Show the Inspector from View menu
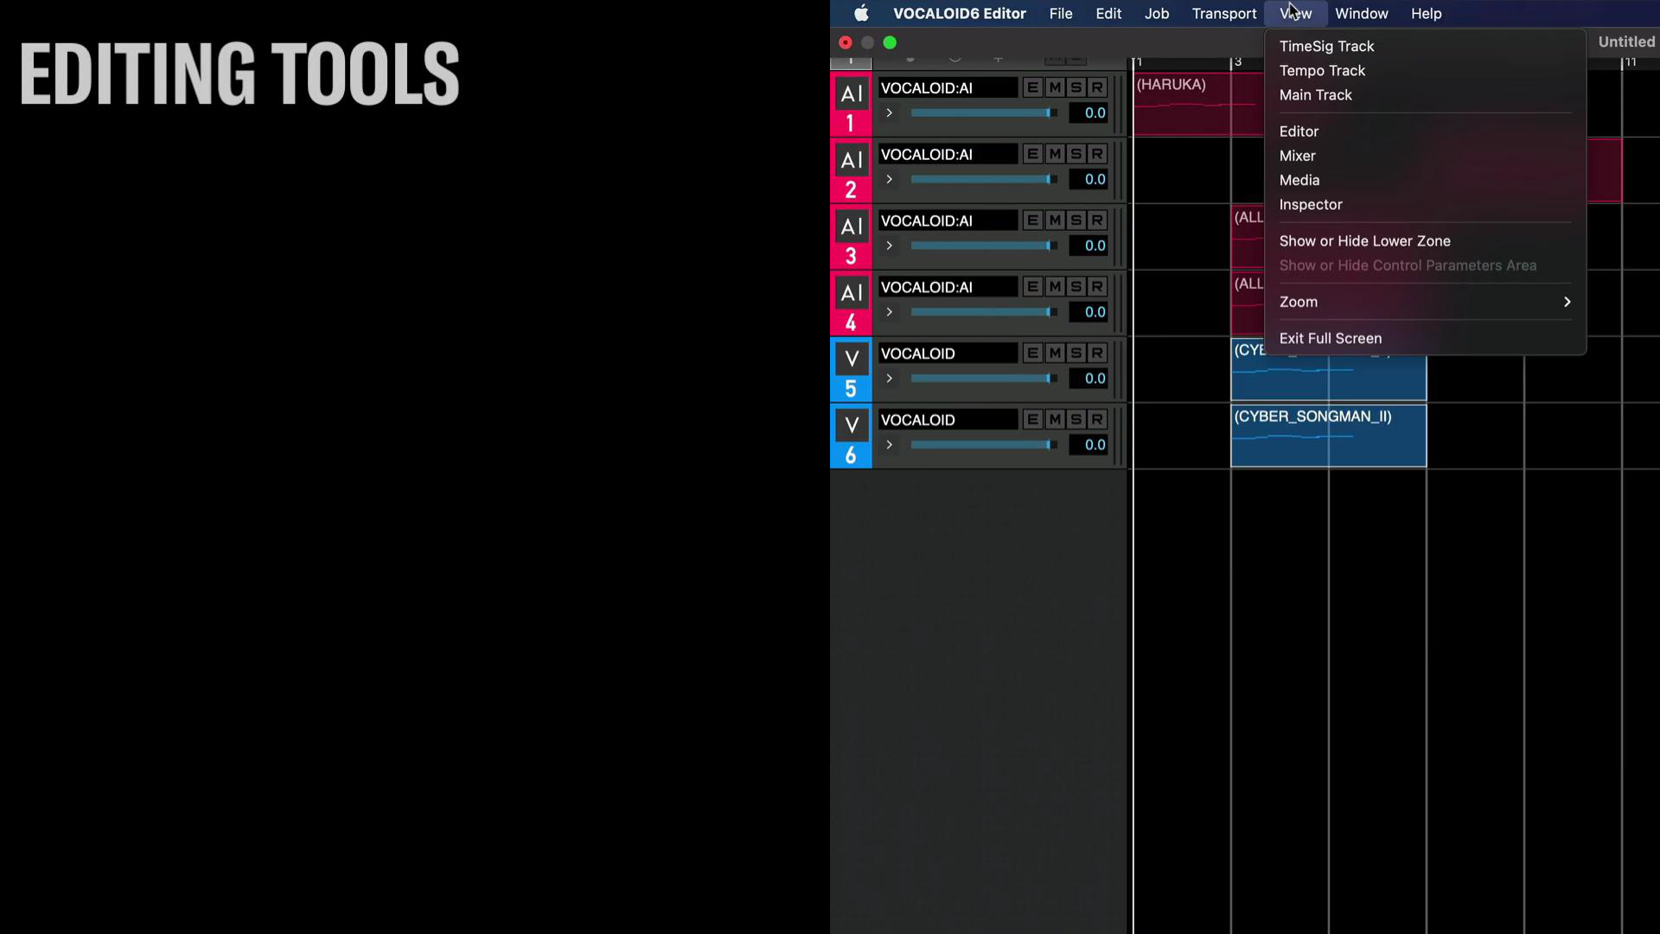 pos(1425,204)
